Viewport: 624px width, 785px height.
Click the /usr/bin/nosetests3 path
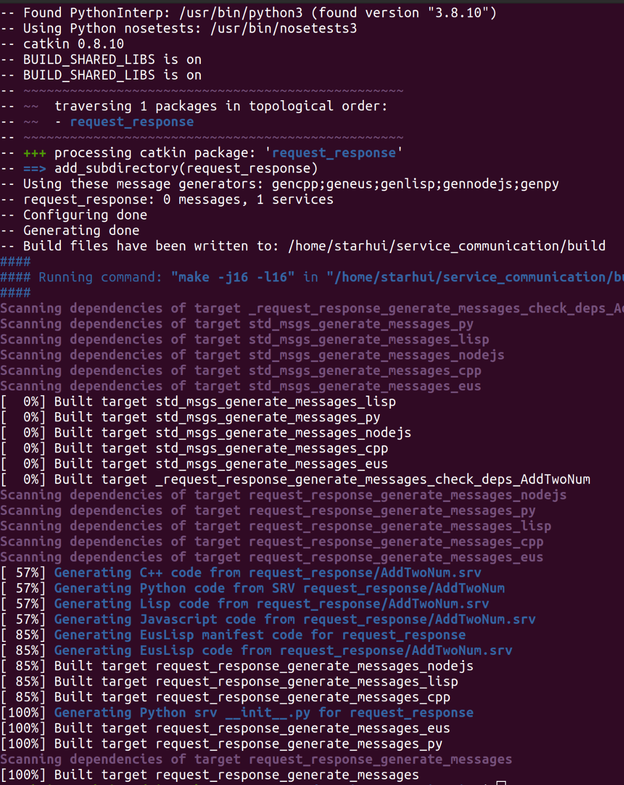[x=283, y=28]
